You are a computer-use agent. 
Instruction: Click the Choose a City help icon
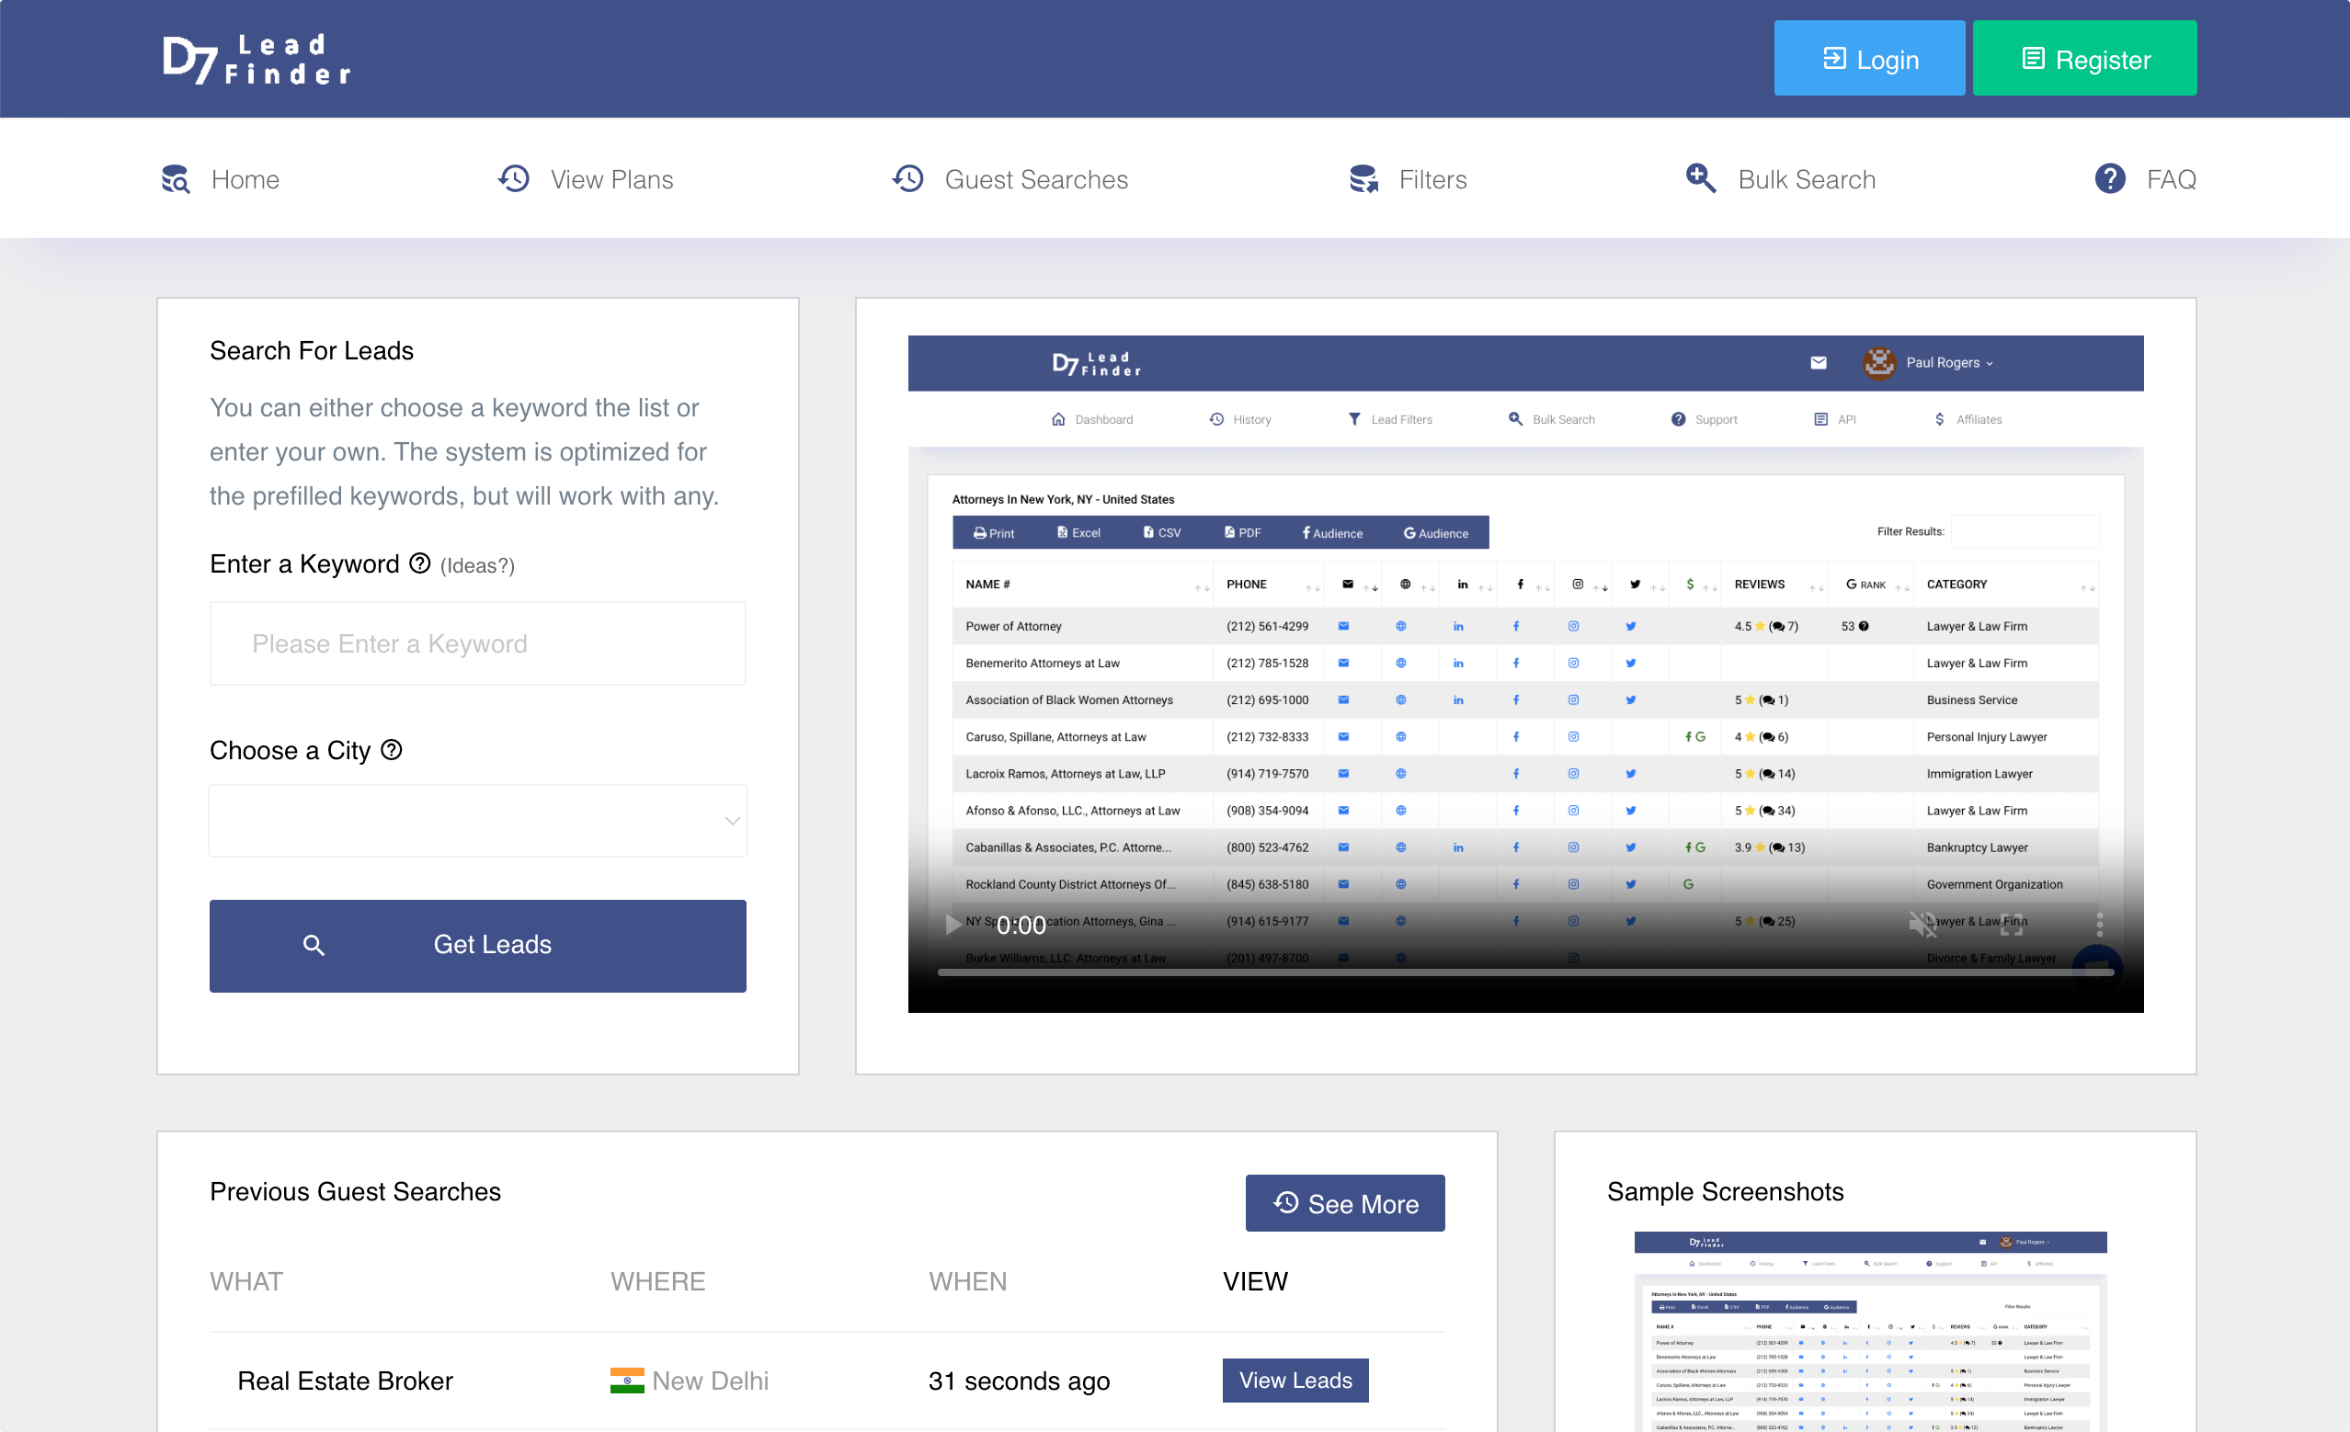click(x=391, y=750)
